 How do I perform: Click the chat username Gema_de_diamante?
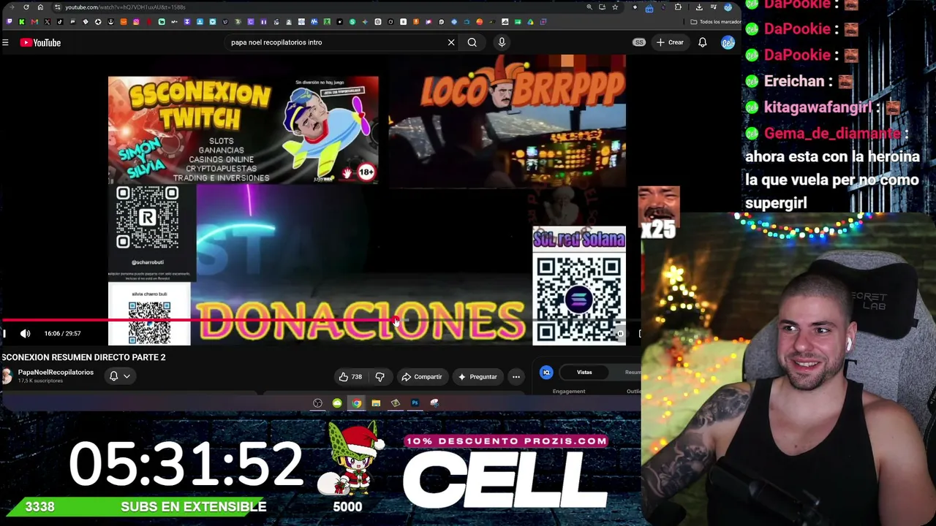click(x=831, y=134)
